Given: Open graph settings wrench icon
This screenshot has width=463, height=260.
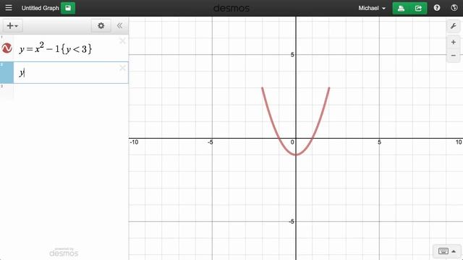Looking at the screenshot, I should [x=454, y=26].
